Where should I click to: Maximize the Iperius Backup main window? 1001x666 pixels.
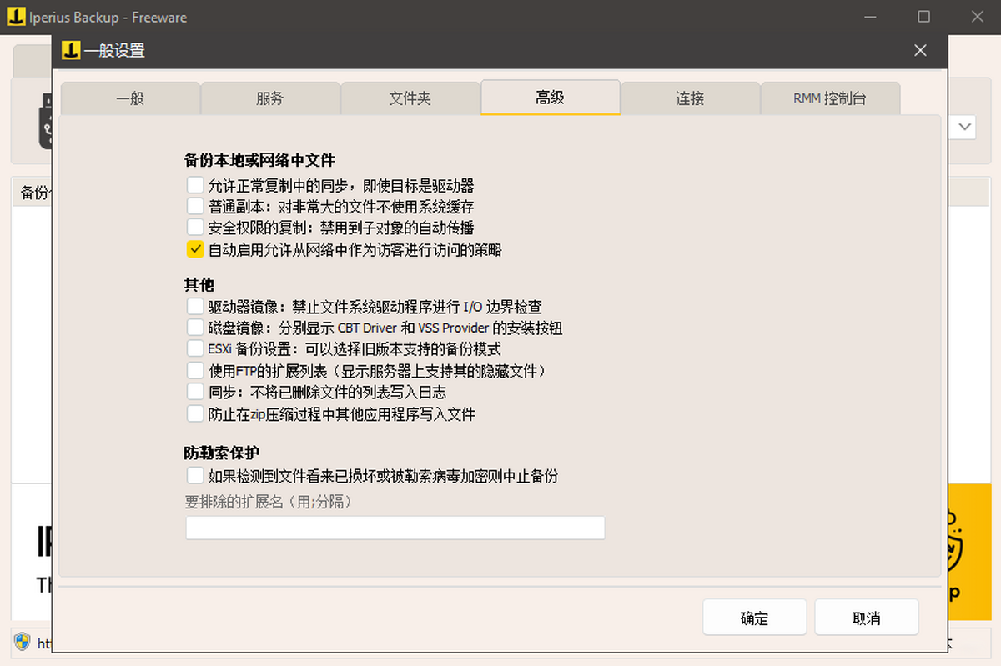(x=923, y=17)
